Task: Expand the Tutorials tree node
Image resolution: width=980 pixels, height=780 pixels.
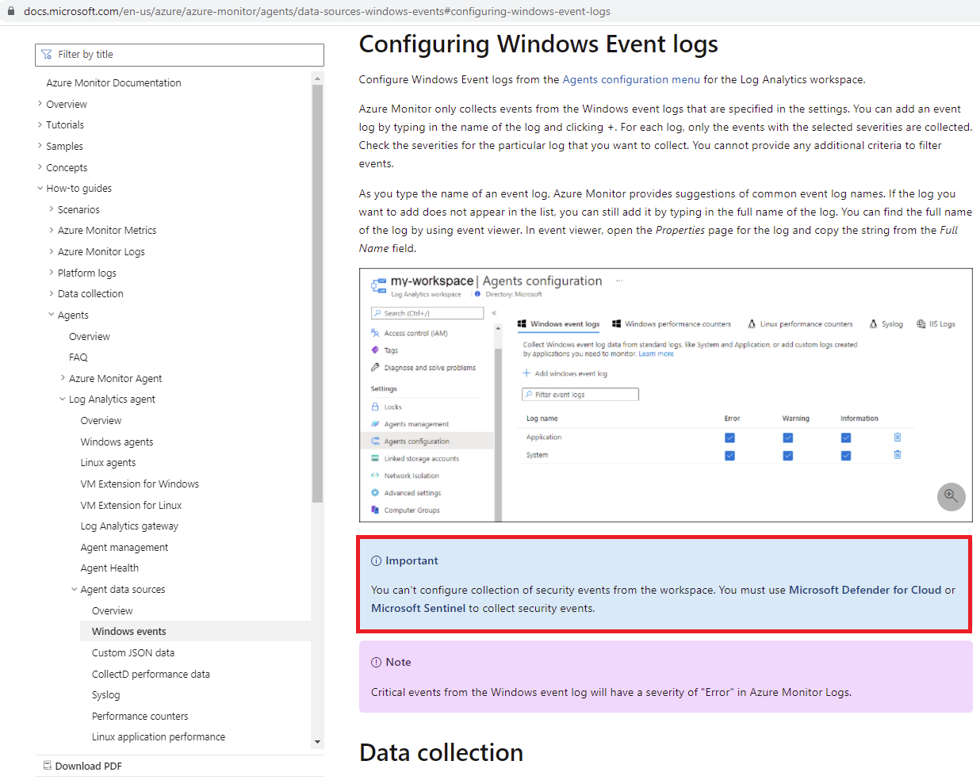Action: coord(40,124)
